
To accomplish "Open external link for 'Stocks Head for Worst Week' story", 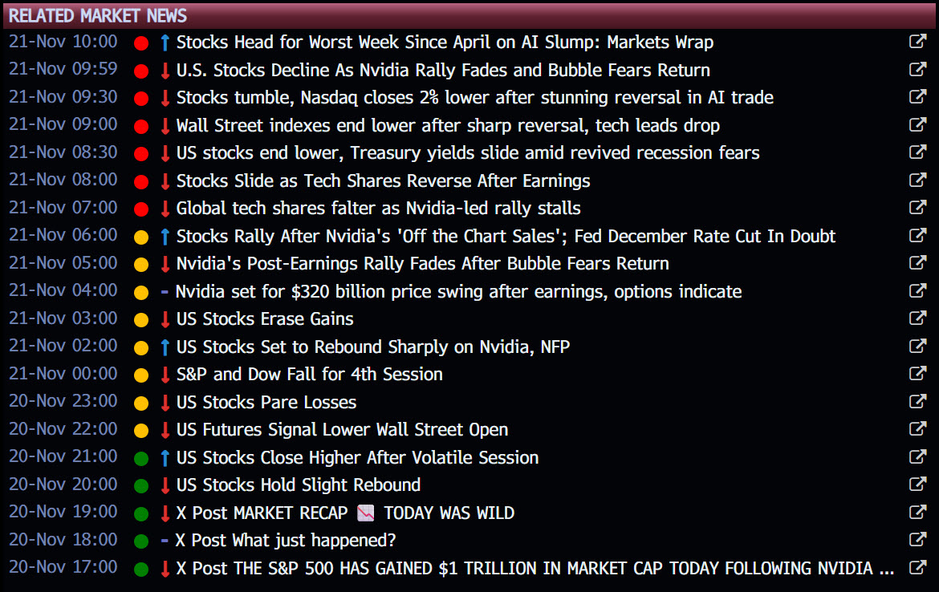I will [917, 43].
